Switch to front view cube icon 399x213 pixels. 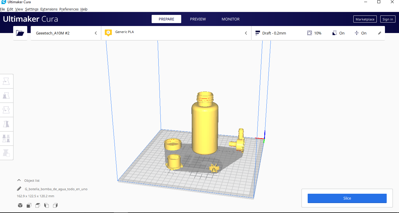click(29, 205)
